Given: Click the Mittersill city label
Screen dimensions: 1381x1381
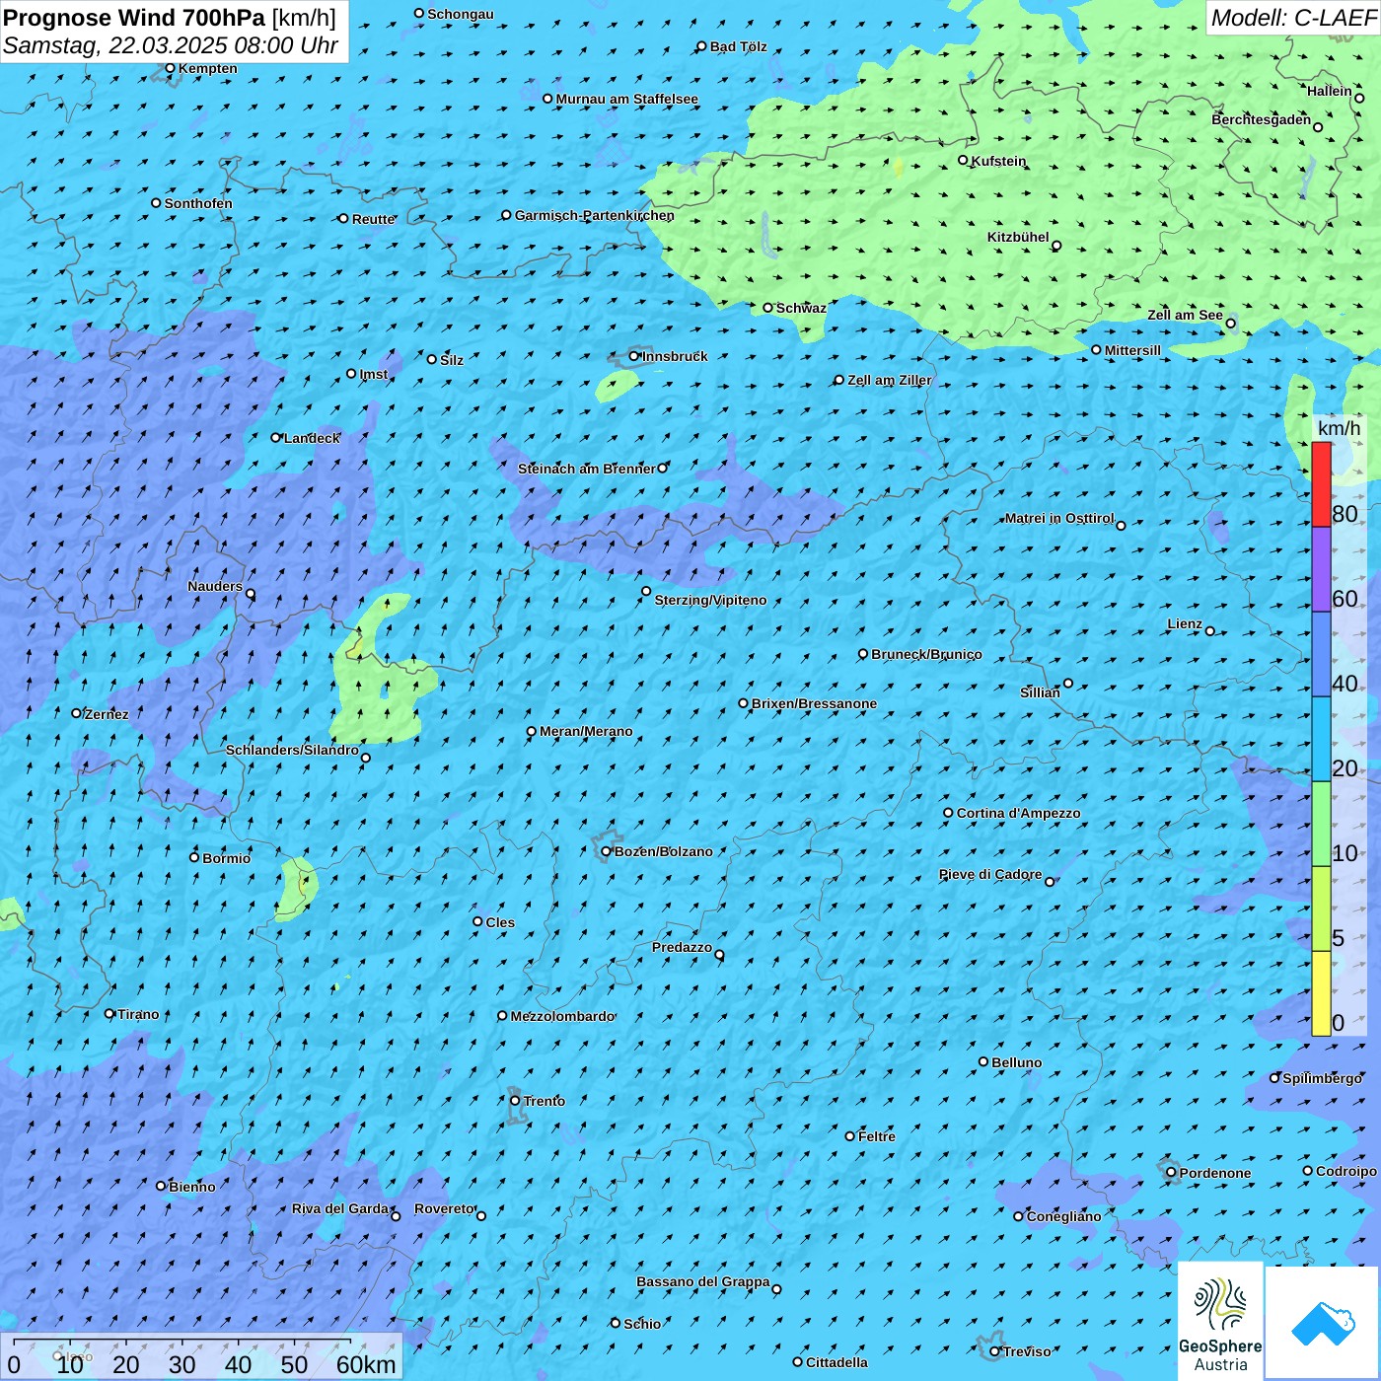Looking at the screenshot, I should (x=1133, y=350).
